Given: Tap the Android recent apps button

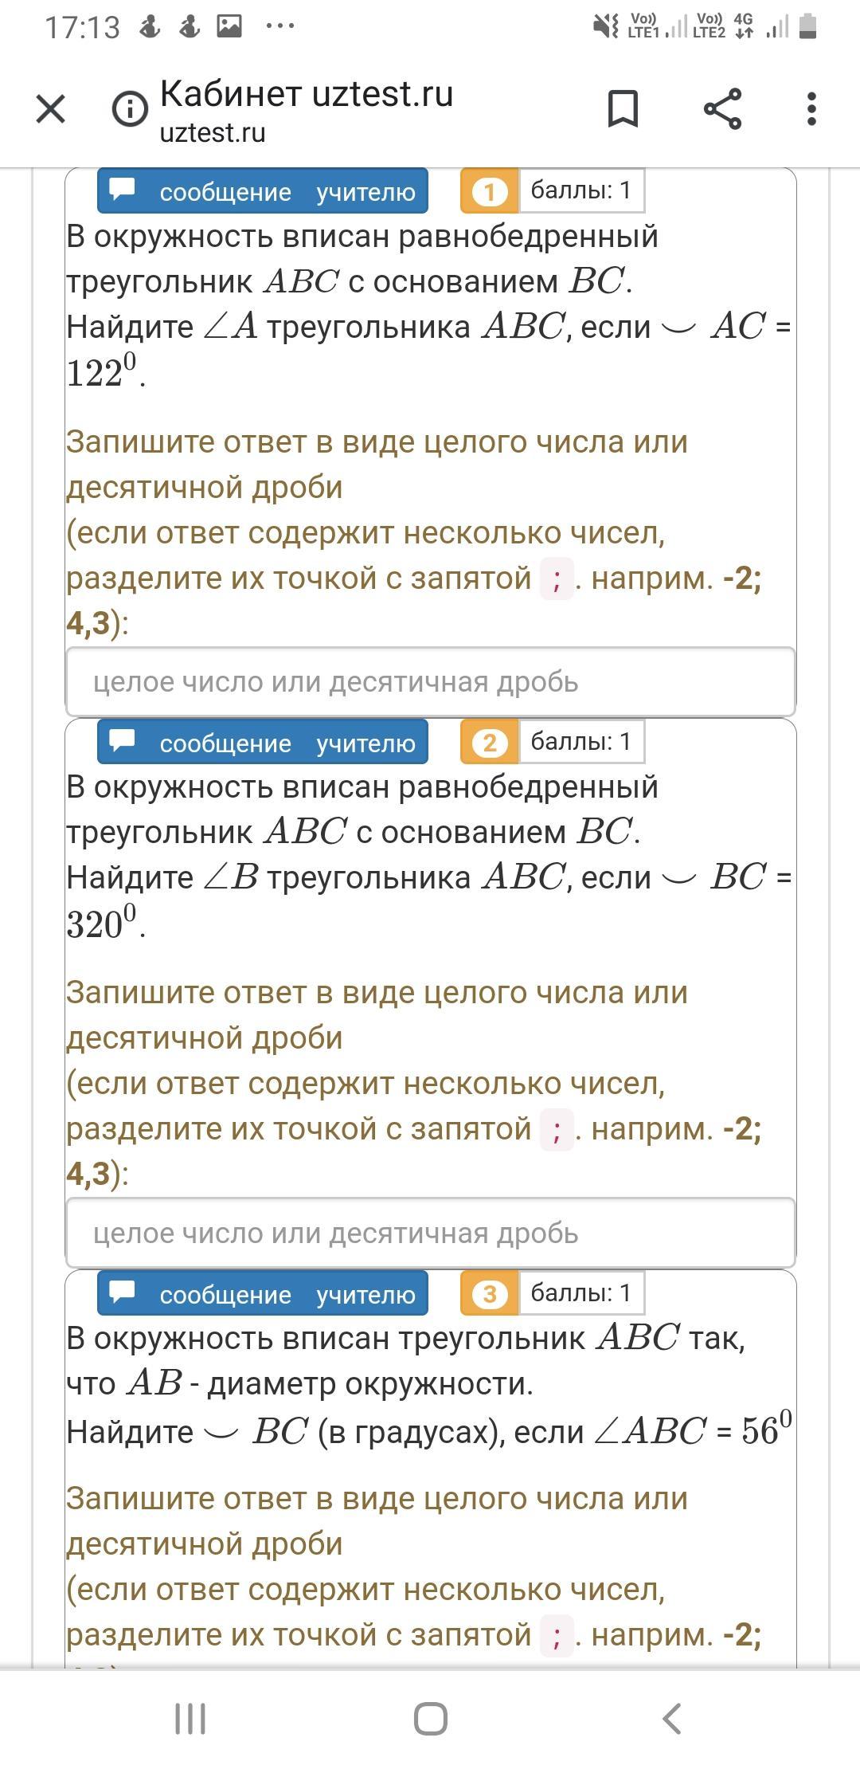Looking at the screenshot, I should 190,1719.
